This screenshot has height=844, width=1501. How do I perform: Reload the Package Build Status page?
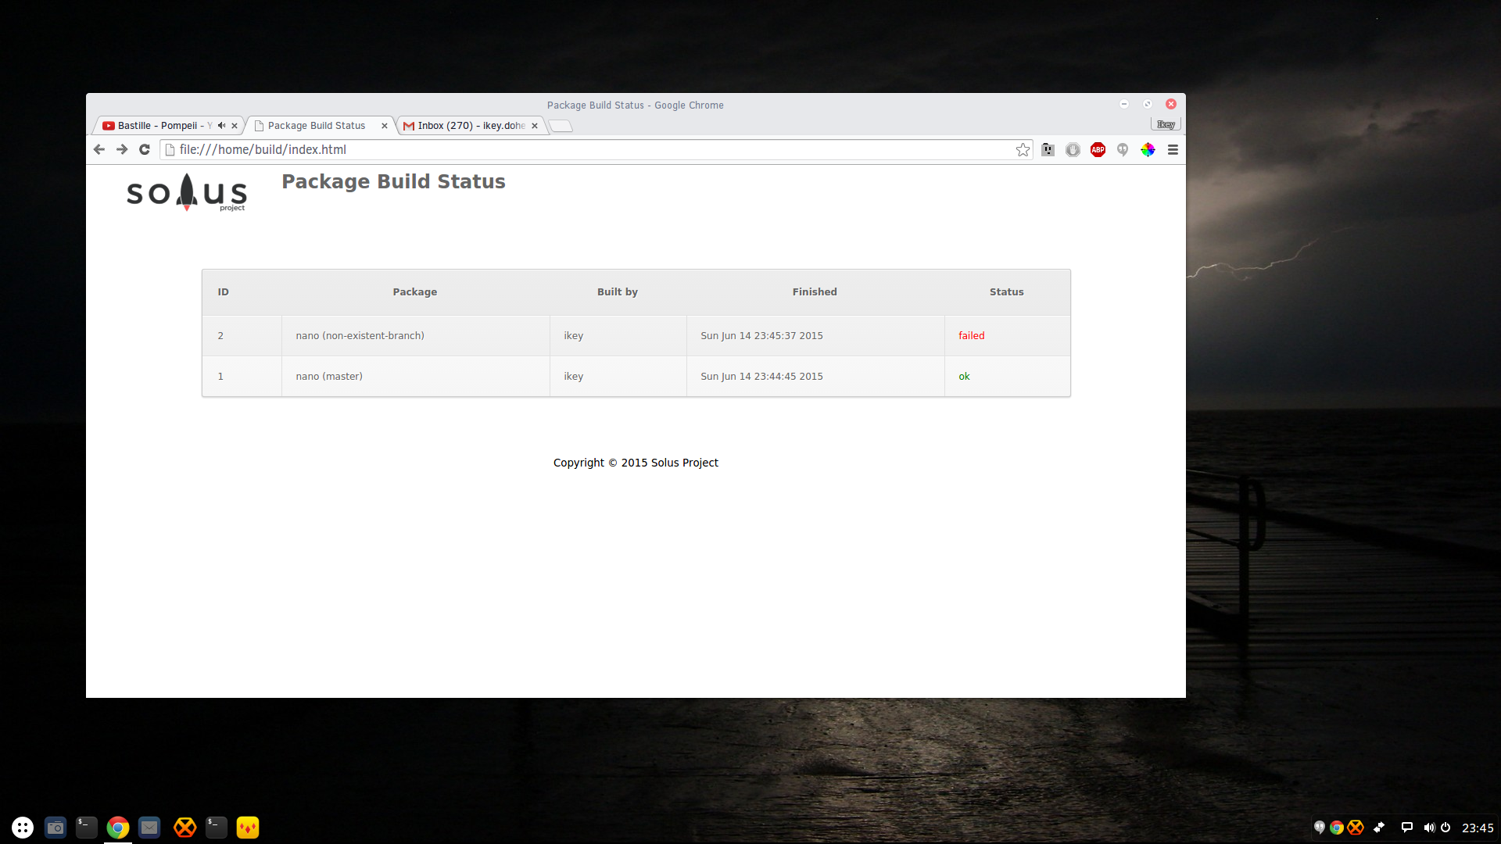click(145, 149)
